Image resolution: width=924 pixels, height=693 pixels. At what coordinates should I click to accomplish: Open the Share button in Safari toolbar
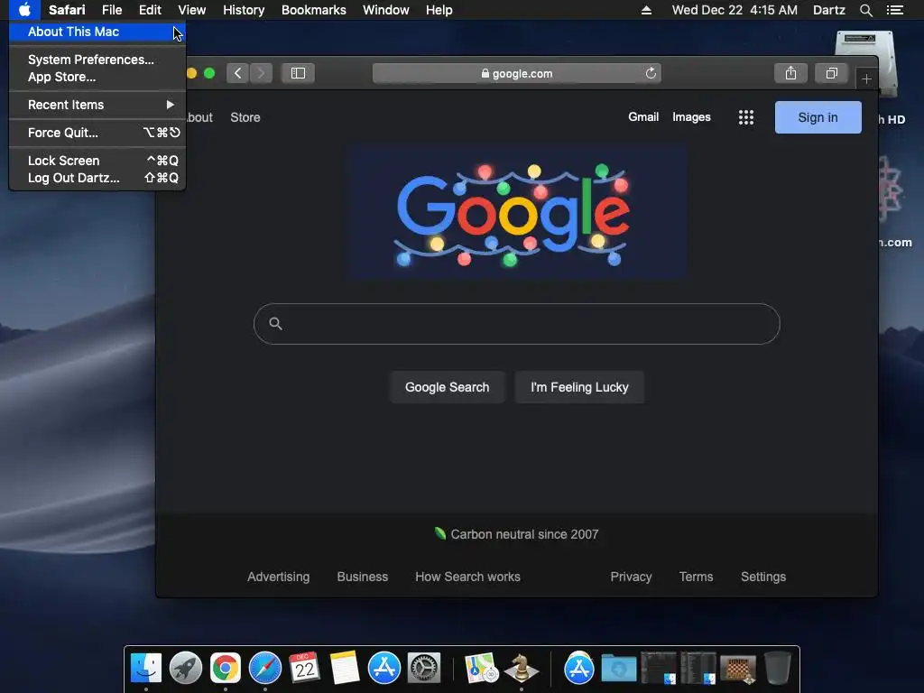coord(790,73)
